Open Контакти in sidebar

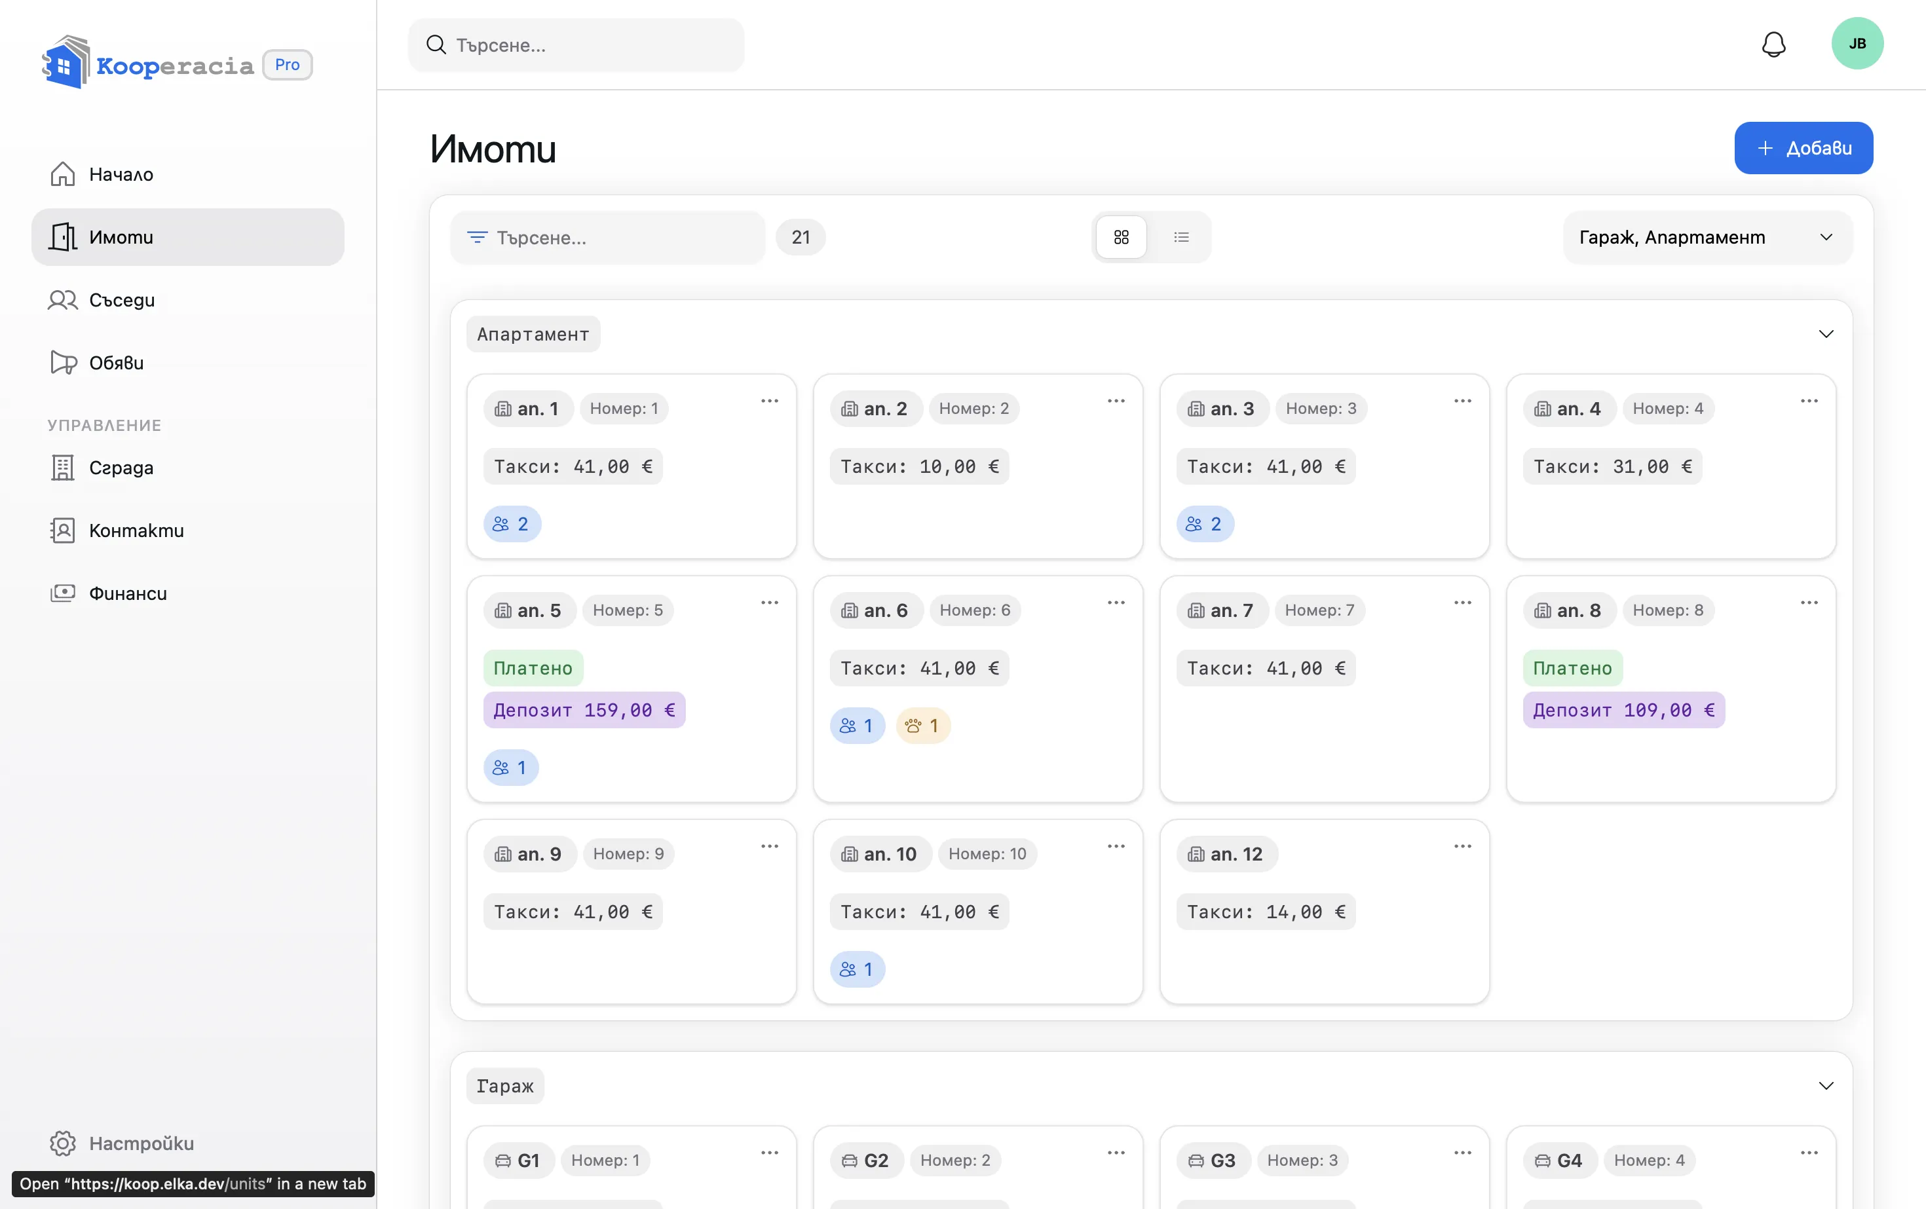(x=188, y=531)
